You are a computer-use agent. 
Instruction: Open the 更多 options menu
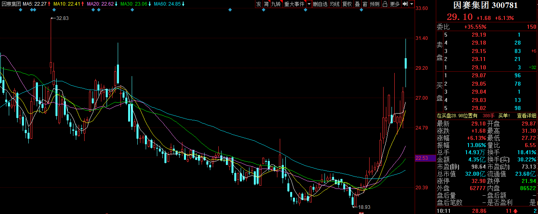(395, 4)
